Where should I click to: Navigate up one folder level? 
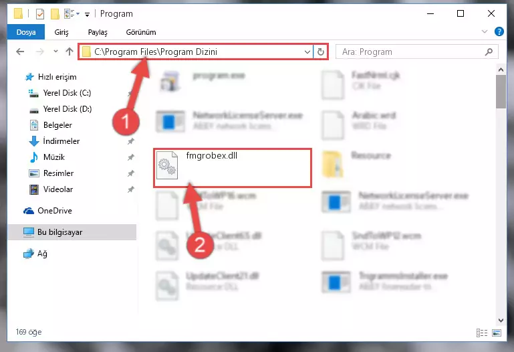69,52
